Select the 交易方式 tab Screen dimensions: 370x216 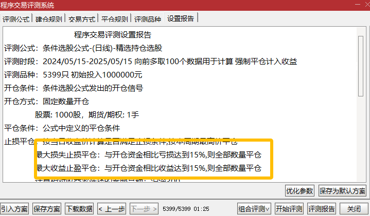pyautogui.click(x=82, y=19)
